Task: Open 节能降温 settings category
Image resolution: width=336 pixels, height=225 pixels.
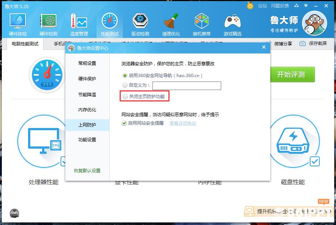Action: 87,94
